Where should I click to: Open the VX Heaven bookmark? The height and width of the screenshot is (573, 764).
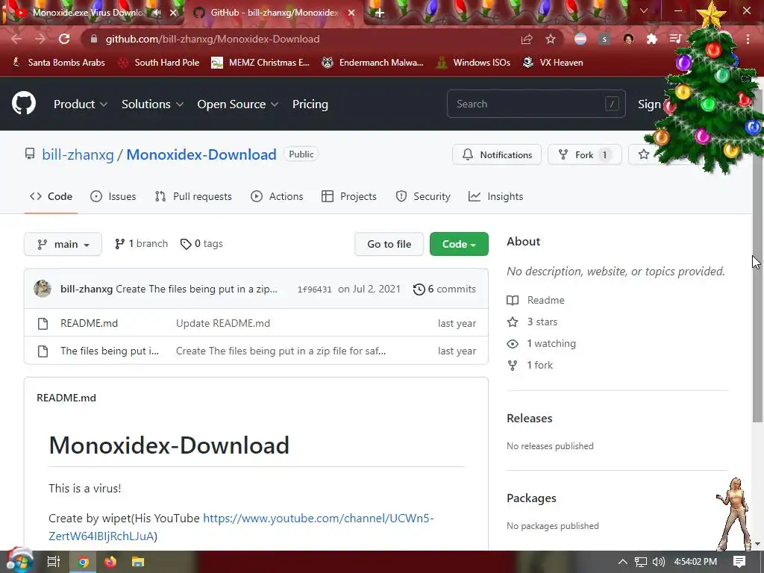click(x=553, y=63)
